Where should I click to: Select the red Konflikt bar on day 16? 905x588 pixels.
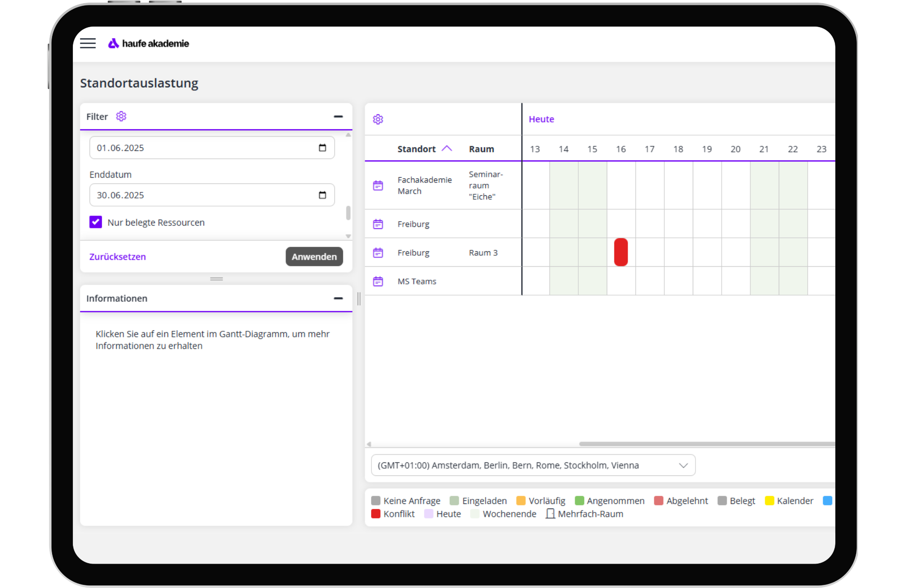[621, 252]
